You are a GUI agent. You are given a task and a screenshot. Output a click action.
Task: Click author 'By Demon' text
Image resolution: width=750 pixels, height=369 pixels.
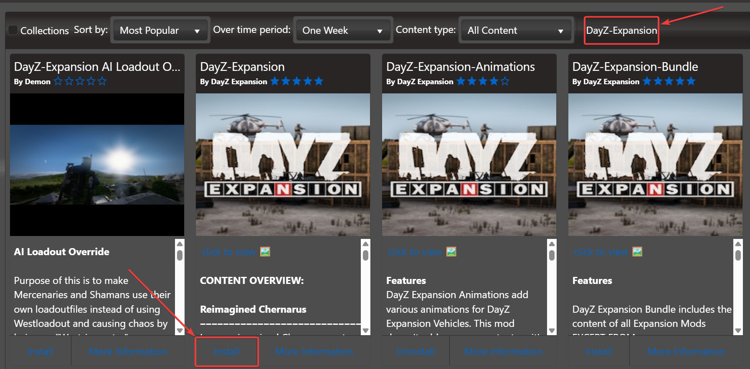pyautogui.click(x=32, y=82)
